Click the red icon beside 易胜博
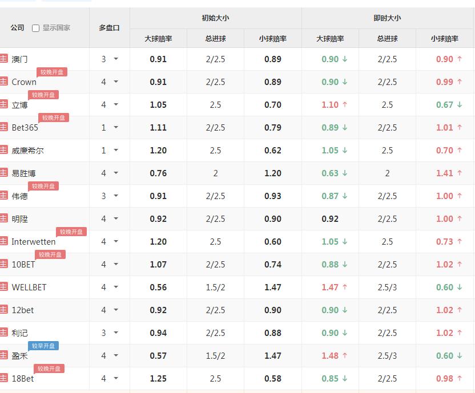This screenshot has height=393, width=475. coord(3,173)
